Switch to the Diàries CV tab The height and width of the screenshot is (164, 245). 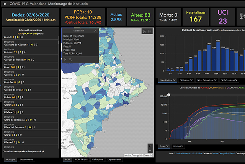pos(178,146)
